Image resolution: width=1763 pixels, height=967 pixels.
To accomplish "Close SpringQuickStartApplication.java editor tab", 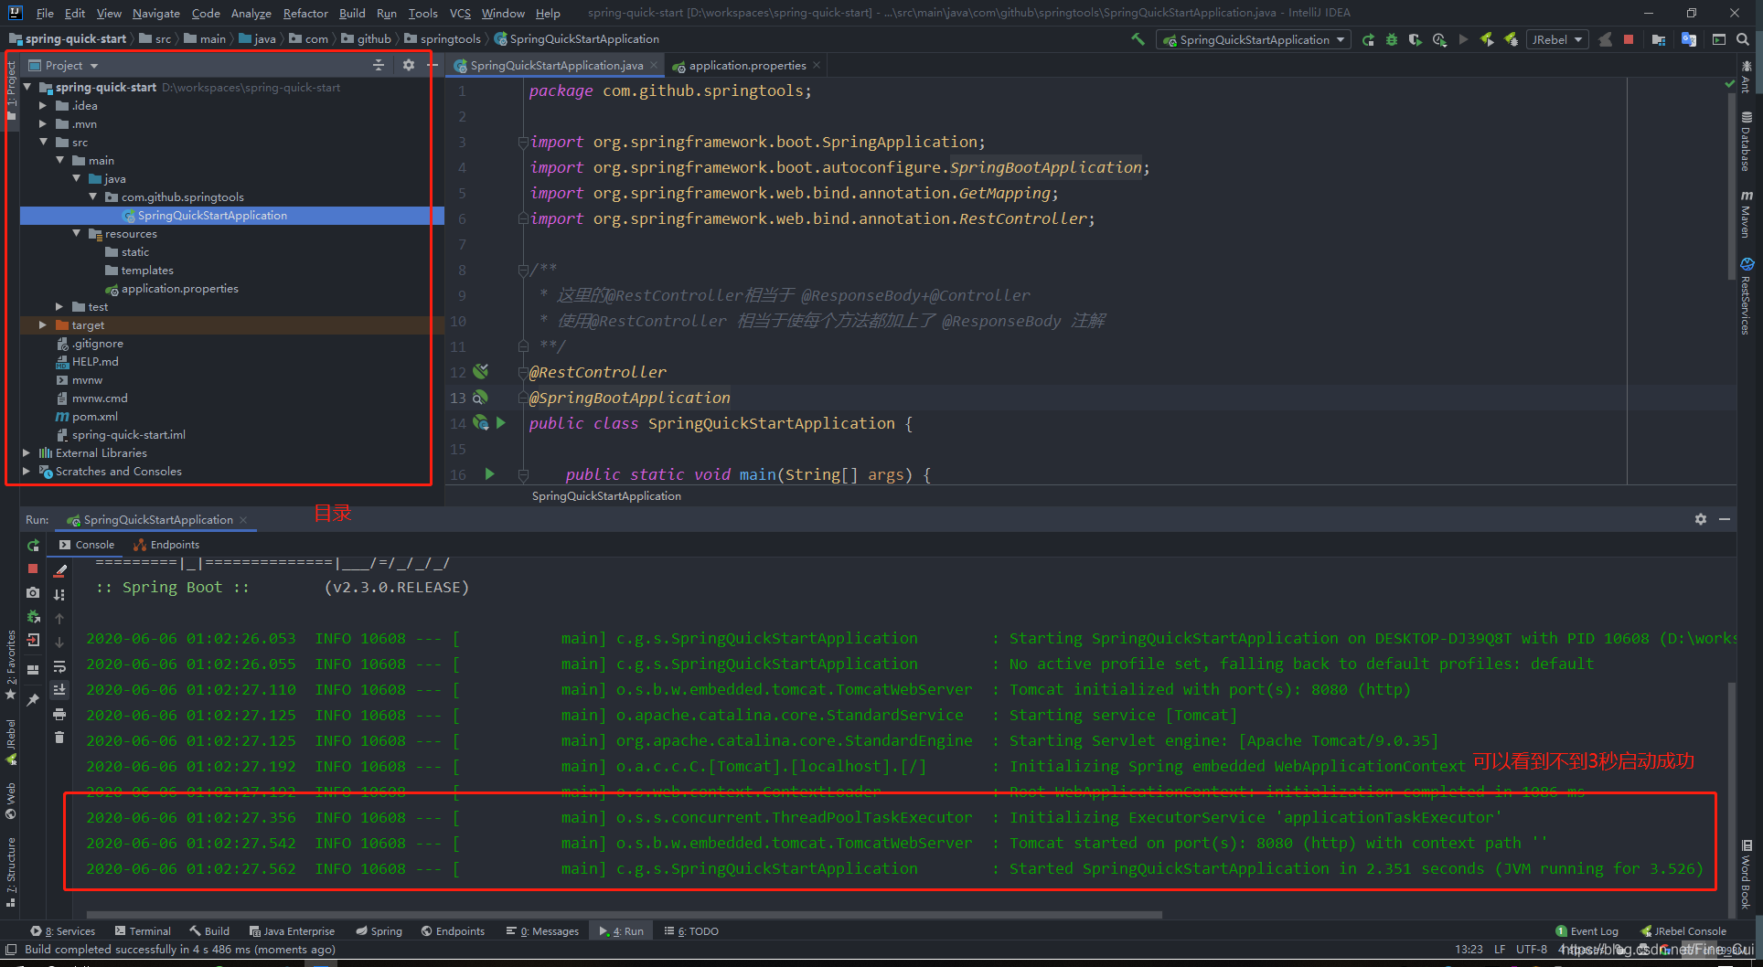I will (654, 65).
